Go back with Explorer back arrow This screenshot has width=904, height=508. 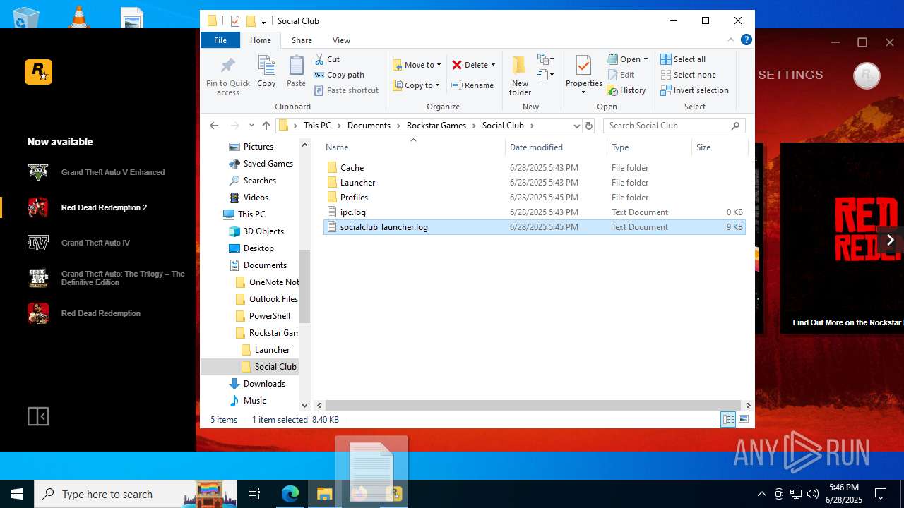coord(214,126)
